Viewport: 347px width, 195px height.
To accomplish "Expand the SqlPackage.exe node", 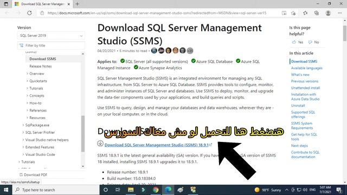I will (23, 125).
